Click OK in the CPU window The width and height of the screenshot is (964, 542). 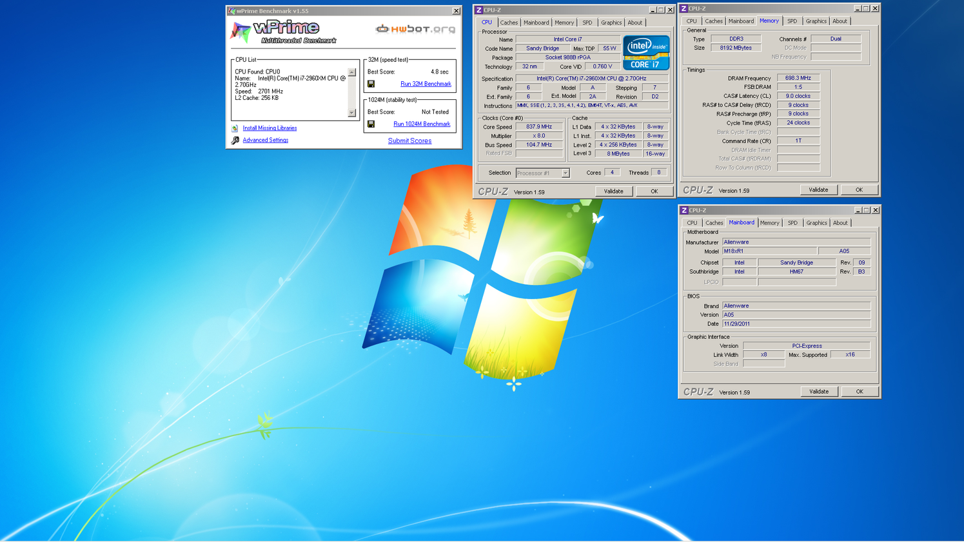654,191
